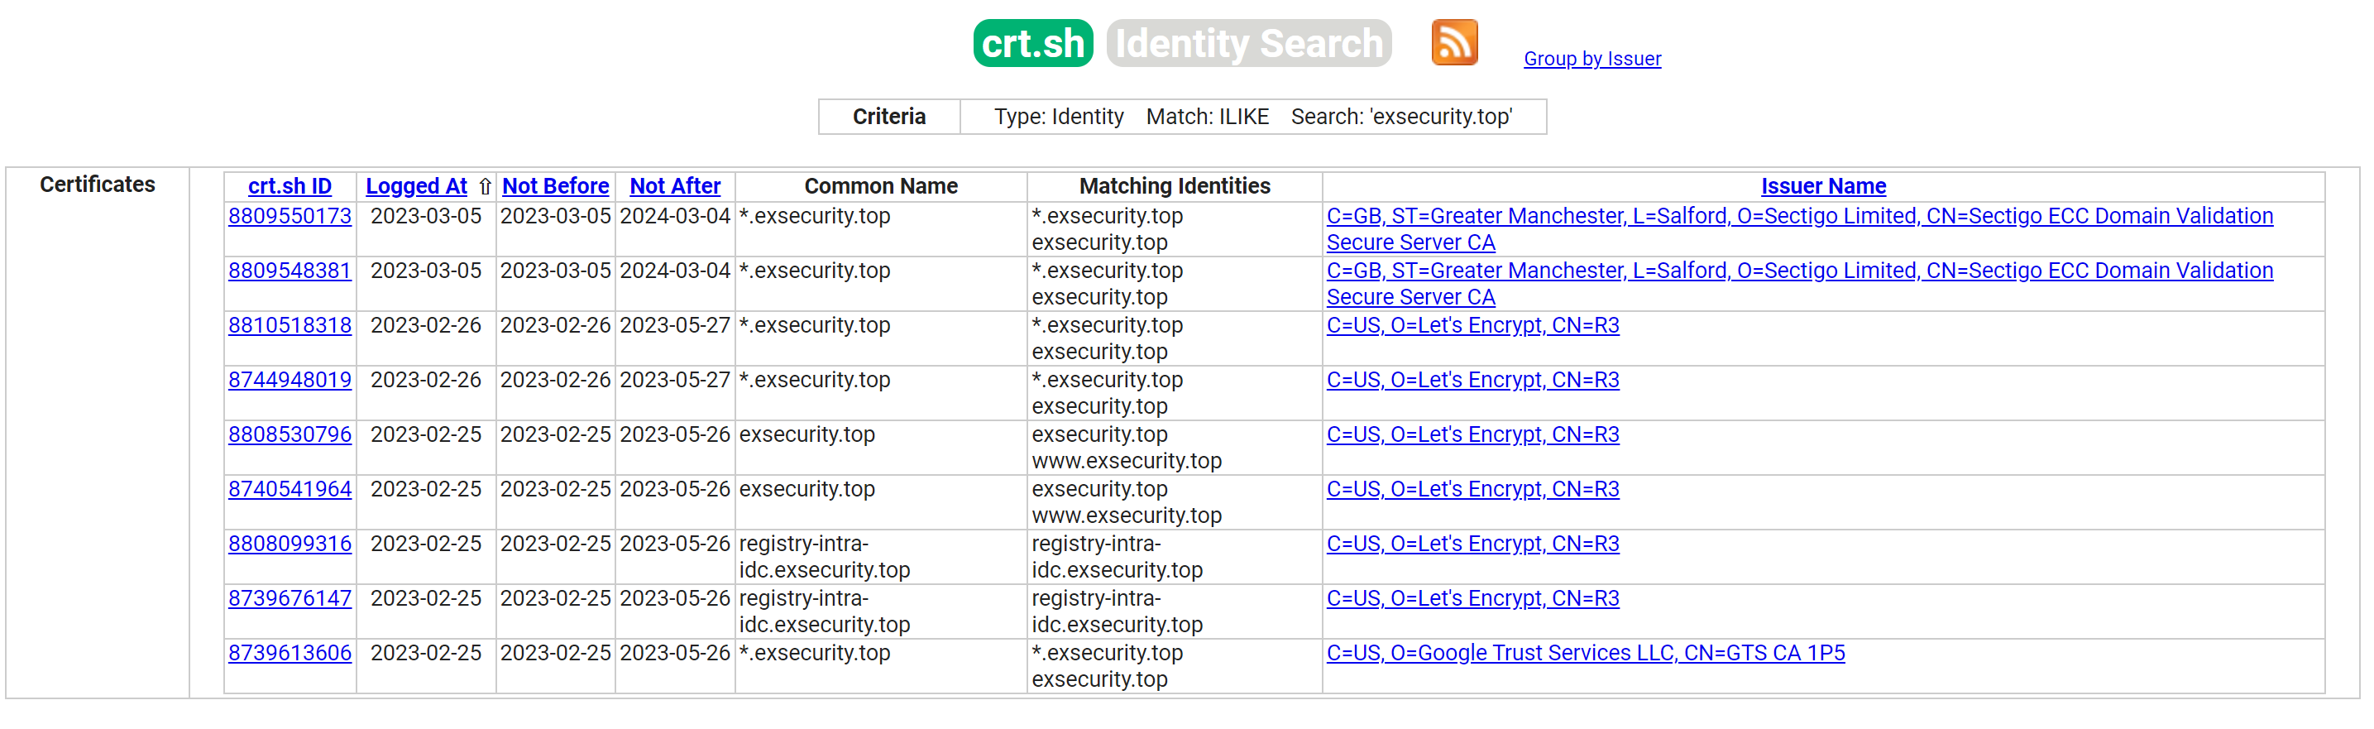Image resolution: width=2374 pixels, height=729 pixels.
Task: Open certificate ID 8808530796
Action: [x=290, y=433]
